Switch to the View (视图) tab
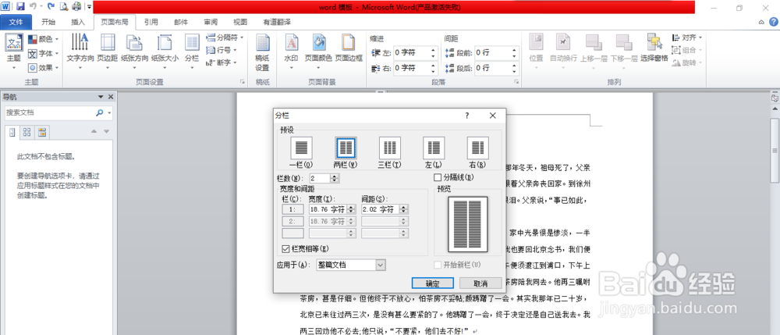 pyautogui.click(x=240, y=22)
